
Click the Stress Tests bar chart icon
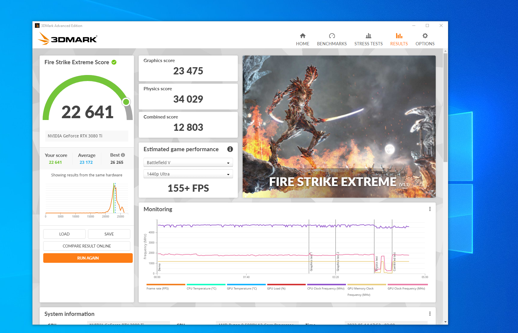click(368, 36)
